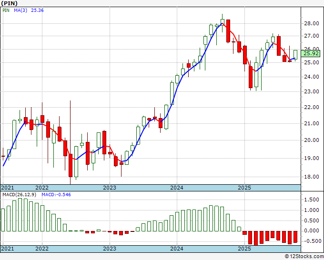Click 2023 on the price chart timeline
The width and height of the screenshot is (324, 260).
(x=110, y=188)
